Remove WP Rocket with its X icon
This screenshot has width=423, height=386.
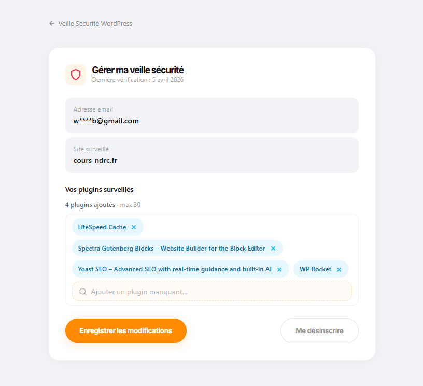(339, 269)
